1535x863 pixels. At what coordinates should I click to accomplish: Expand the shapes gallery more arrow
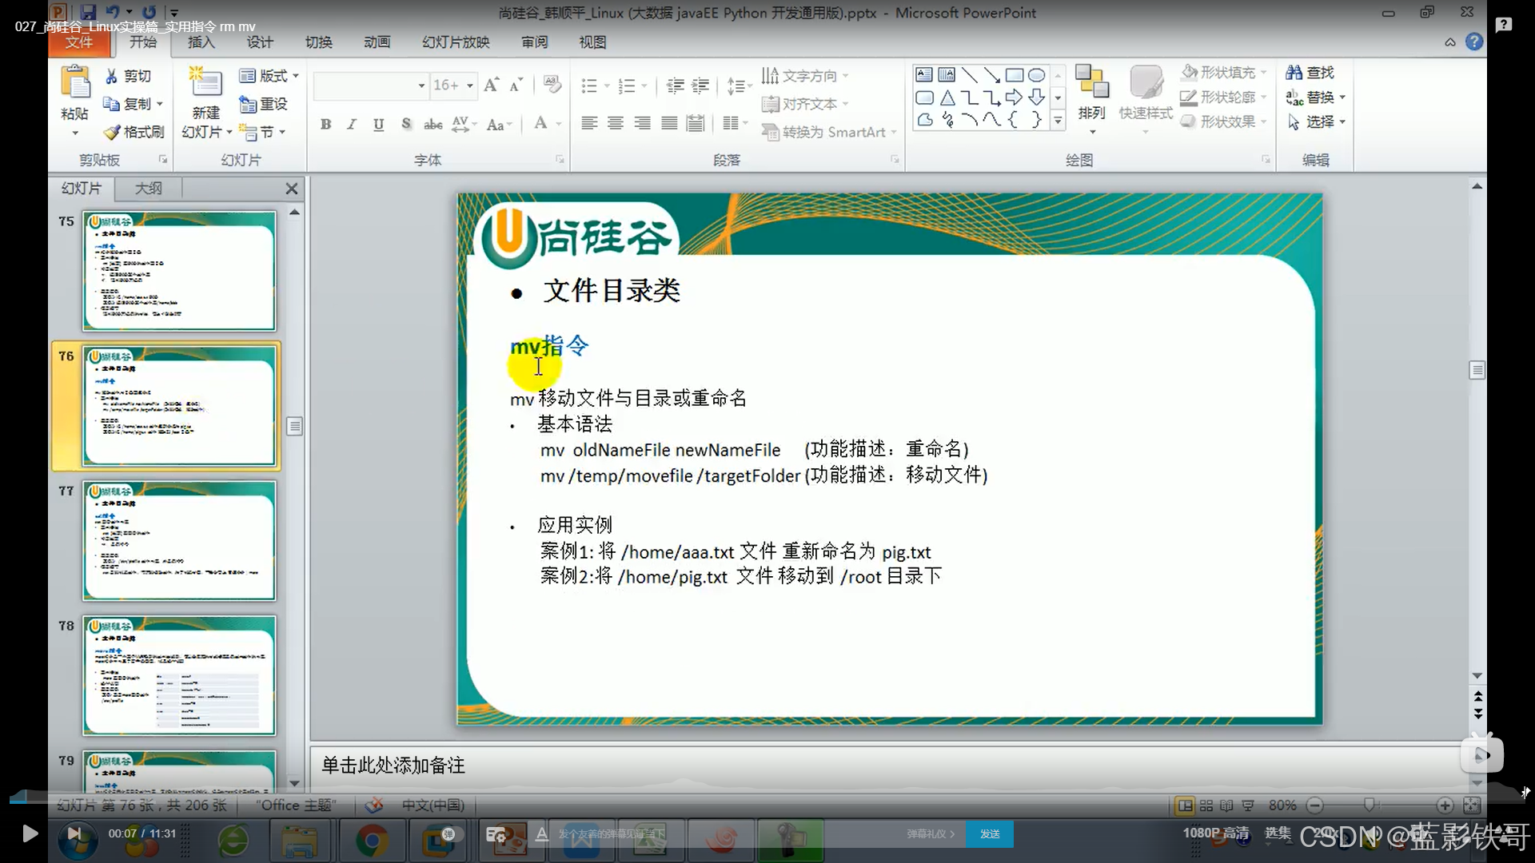[x=1058, y=121]
